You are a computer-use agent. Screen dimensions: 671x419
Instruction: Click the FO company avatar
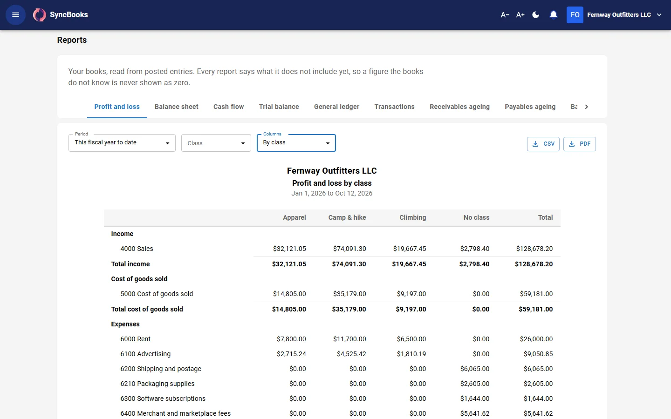(x=575, y=15)
